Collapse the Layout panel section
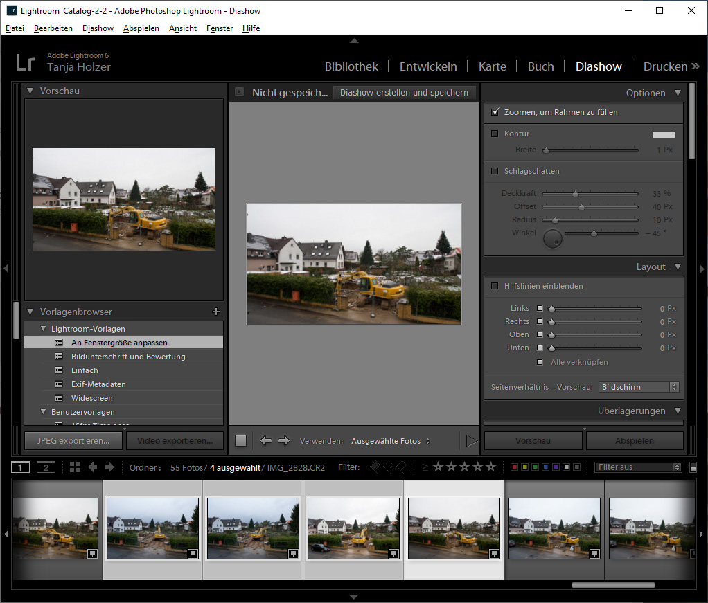 point(678,267)
